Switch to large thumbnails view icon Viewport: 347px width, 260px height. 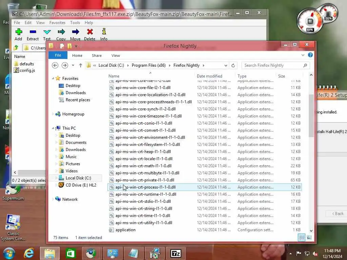pos(309,237)
